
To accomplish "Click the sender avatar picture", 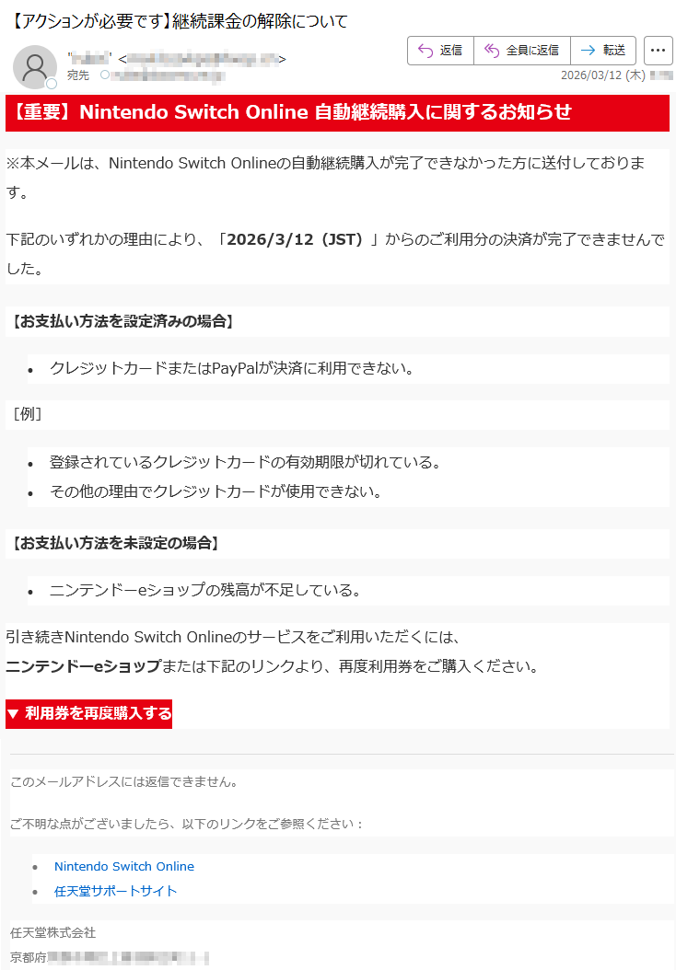I will tap(35, 67).
